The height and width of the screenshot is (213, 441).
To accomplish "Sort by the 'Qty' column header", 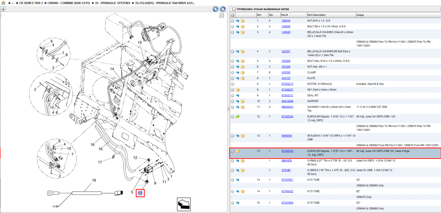I will click(274, 15).
